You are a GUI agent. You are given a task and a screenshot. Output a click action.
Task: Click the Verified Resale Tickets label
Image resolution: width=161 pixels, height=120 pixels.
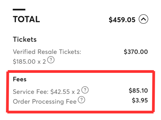(x=47, y=51)
